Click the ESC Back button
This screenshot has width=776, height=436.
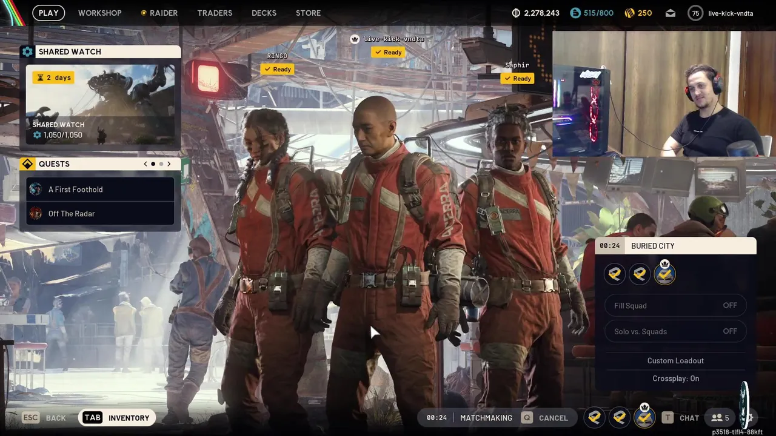(x=44, y=418)
